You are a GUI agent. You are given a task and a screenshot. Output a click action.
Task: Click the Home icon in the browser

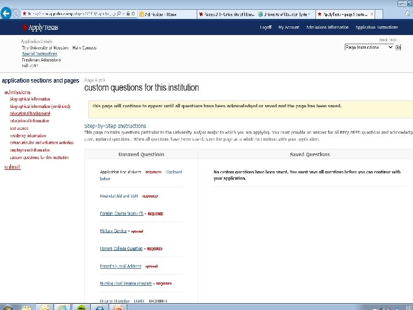(x=407, y=13)
